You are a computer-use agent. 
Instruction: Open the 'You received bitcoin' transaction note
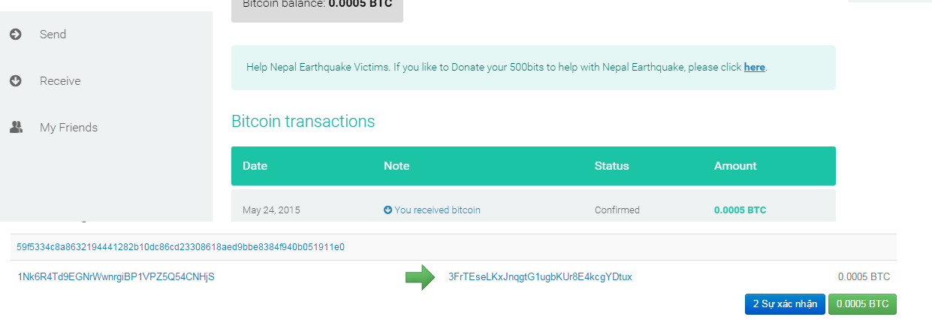(x=437, y=210)
